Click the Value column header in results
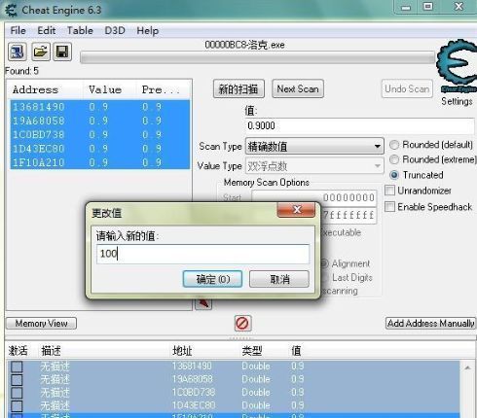 point(105,89)
